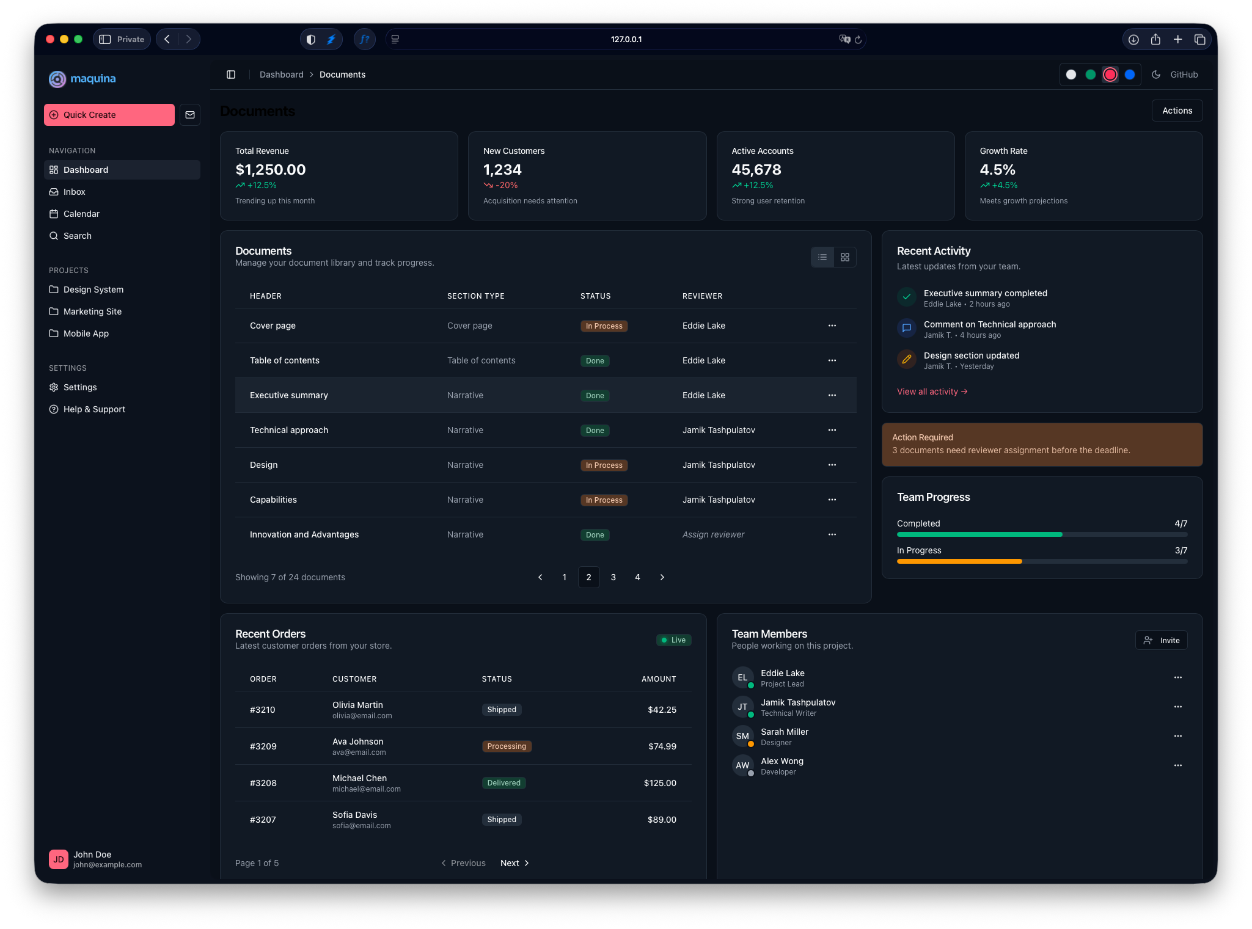The width and height of the screenshot is (1252, 929).
Task: Navigate to Dashboard via breadcrumb
Action: coord(282,74)
